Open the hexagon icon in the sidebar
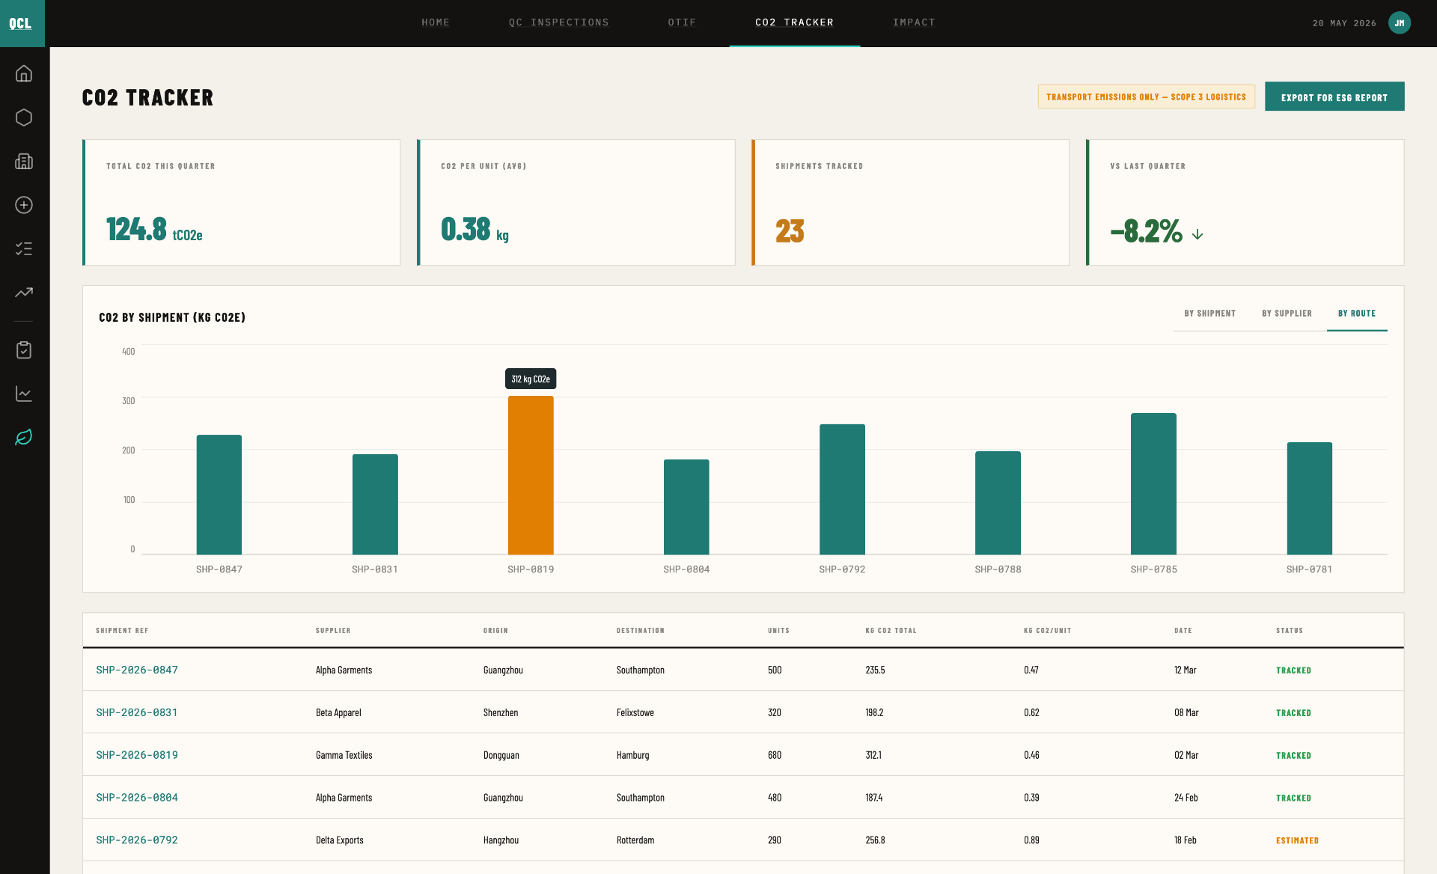Viewport: 1437px width, 874px height. point(24,117)
